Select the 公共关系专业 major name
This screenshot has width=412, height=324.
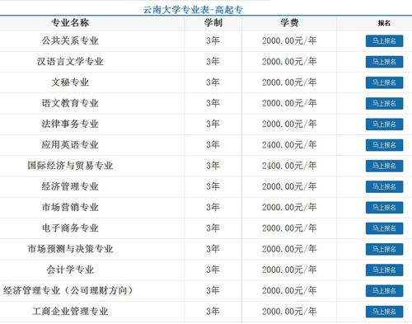pos(70,40)
